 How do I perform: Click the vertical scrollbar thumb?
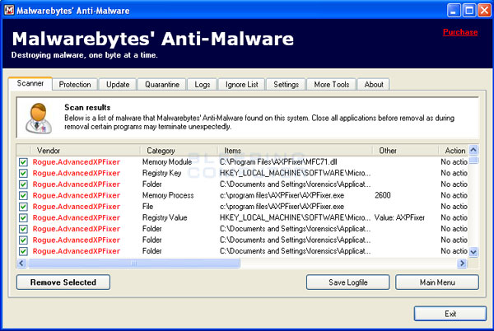[x=473, y=160]
